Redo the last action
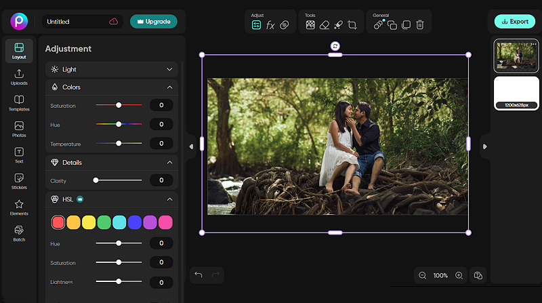Image resolution: width=542 pixels, height=303 pixels. point(215,275)
